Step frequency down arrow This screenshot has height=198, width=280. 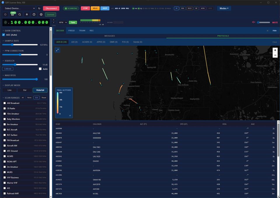54,23
